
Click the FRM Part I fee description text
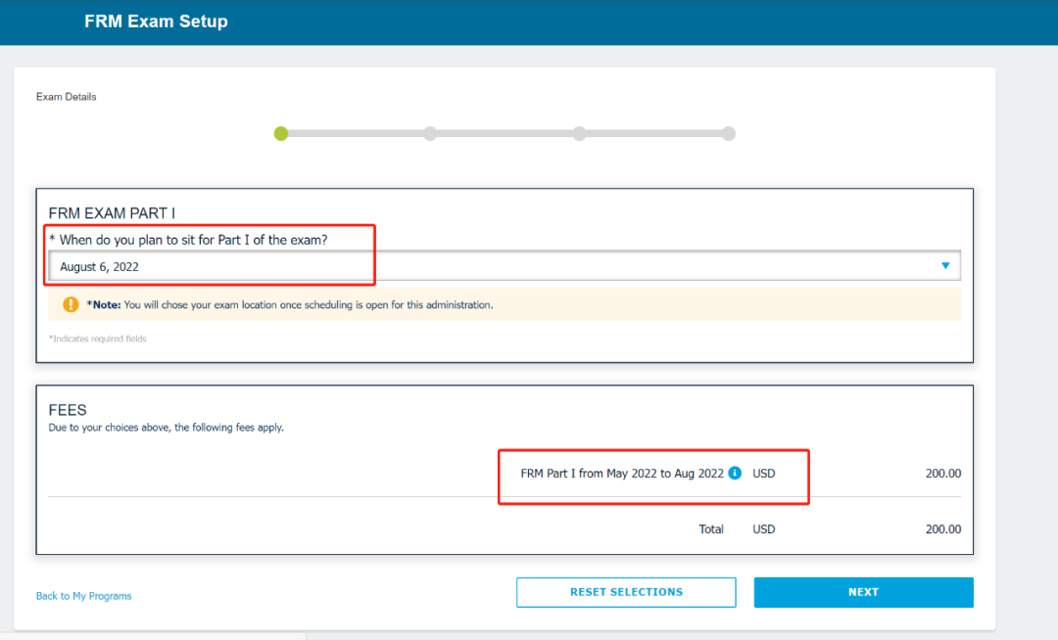point(621,474)
